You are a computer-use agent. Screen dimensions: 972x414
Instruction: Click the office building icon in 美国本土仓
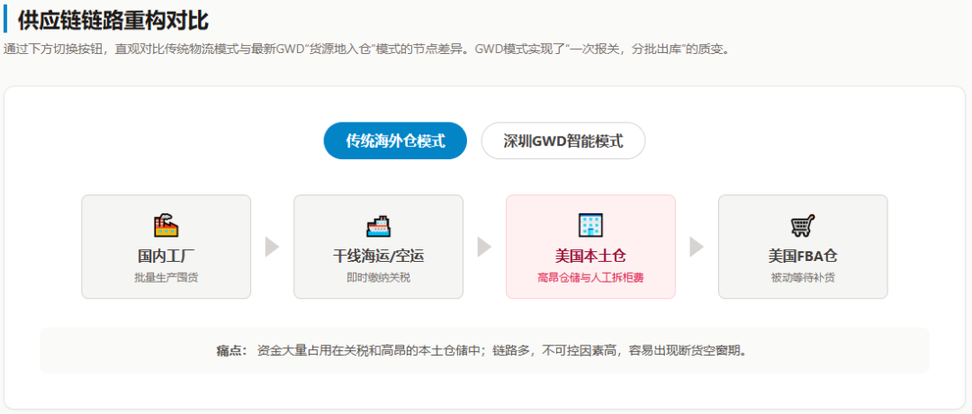click(590, 225)
